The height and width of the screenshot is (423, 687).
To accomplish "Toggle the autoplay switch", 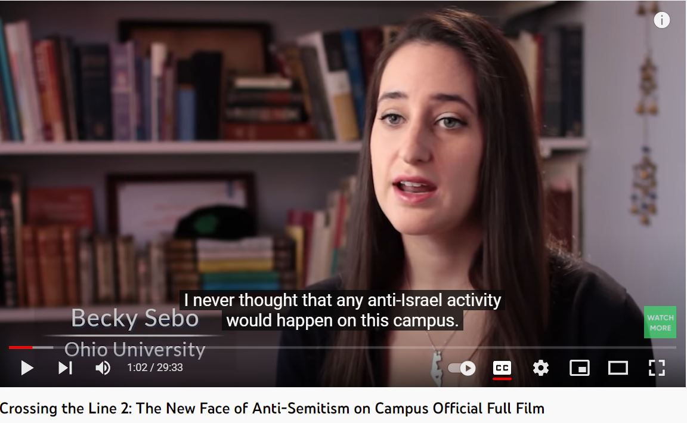I will pos(462,368).
